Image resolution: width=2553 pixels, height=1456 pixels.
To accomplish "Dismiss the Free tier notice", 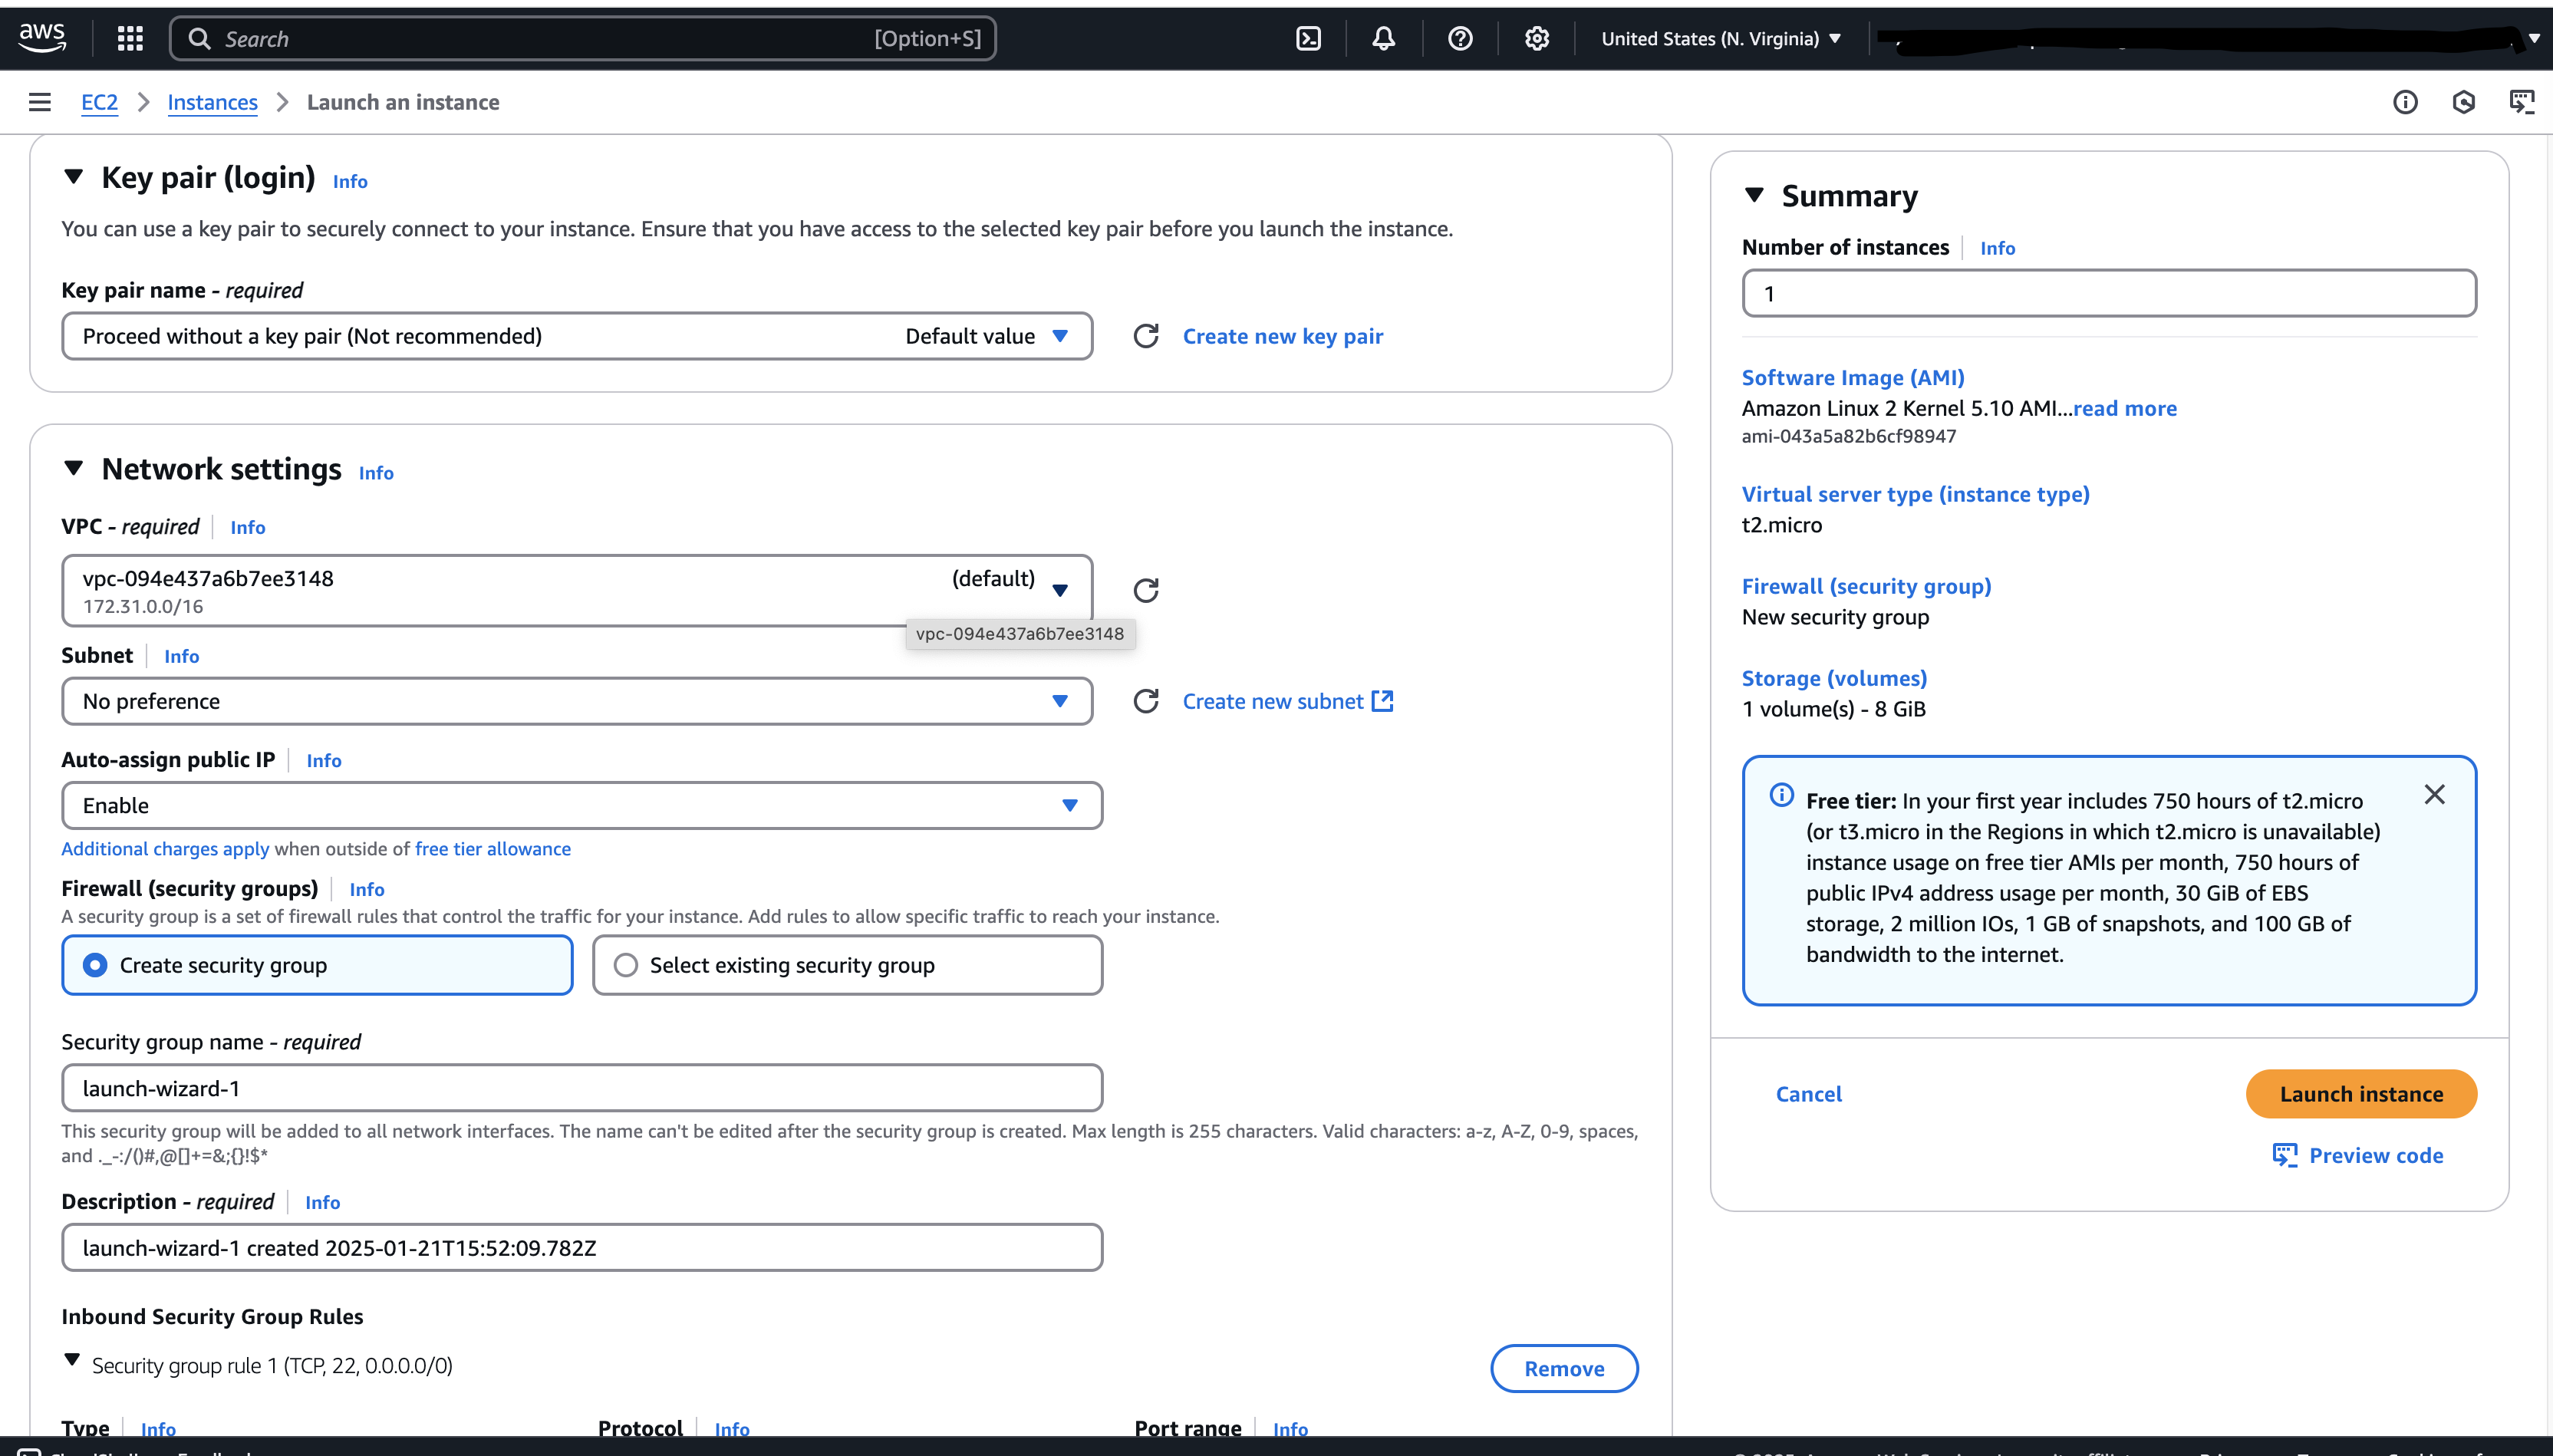I will click(x=2435, y=794).
